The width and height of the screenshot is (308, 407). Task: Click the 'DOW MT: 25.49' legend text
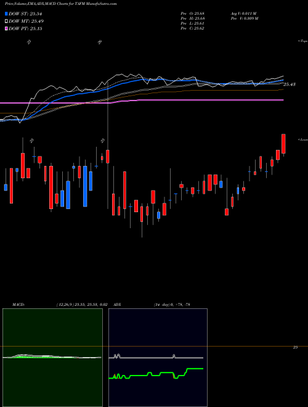[x=26, y=21]
